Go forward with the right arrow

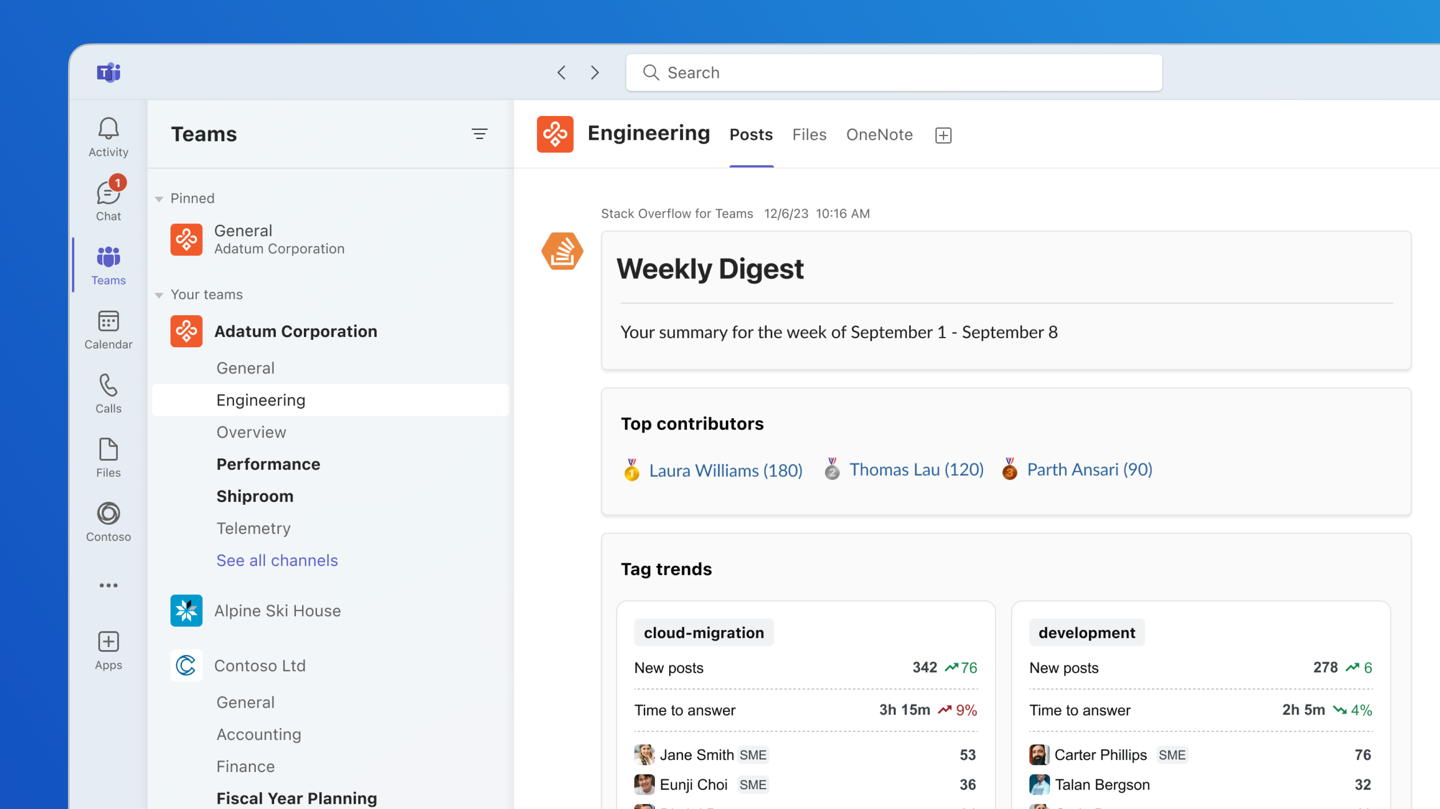click(595, 73)
